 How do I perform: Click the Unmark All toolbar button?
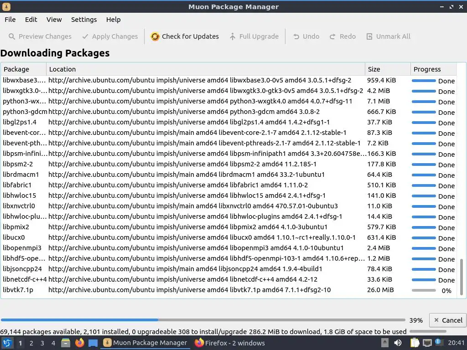point(388,36)
